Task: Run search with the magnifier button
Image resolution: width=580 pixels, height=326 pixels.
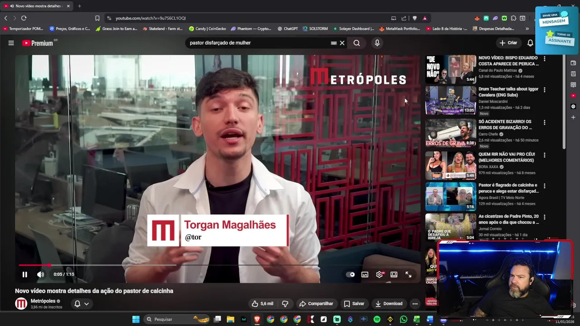Action: coord(357,43)
